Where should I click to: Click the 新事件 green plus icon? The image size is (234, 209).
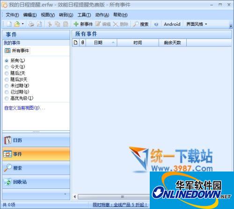click(x=76, y=24)
